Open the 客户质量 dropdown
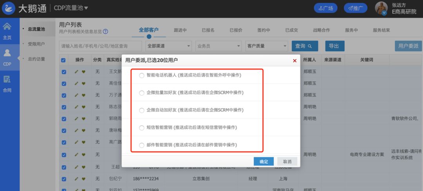 pyautogui.click(x=267, y=46)
